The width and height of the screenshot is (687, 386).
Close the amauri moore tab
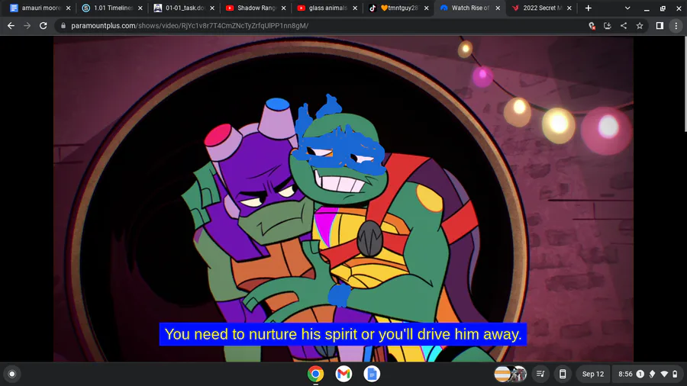tap(68, 8)
